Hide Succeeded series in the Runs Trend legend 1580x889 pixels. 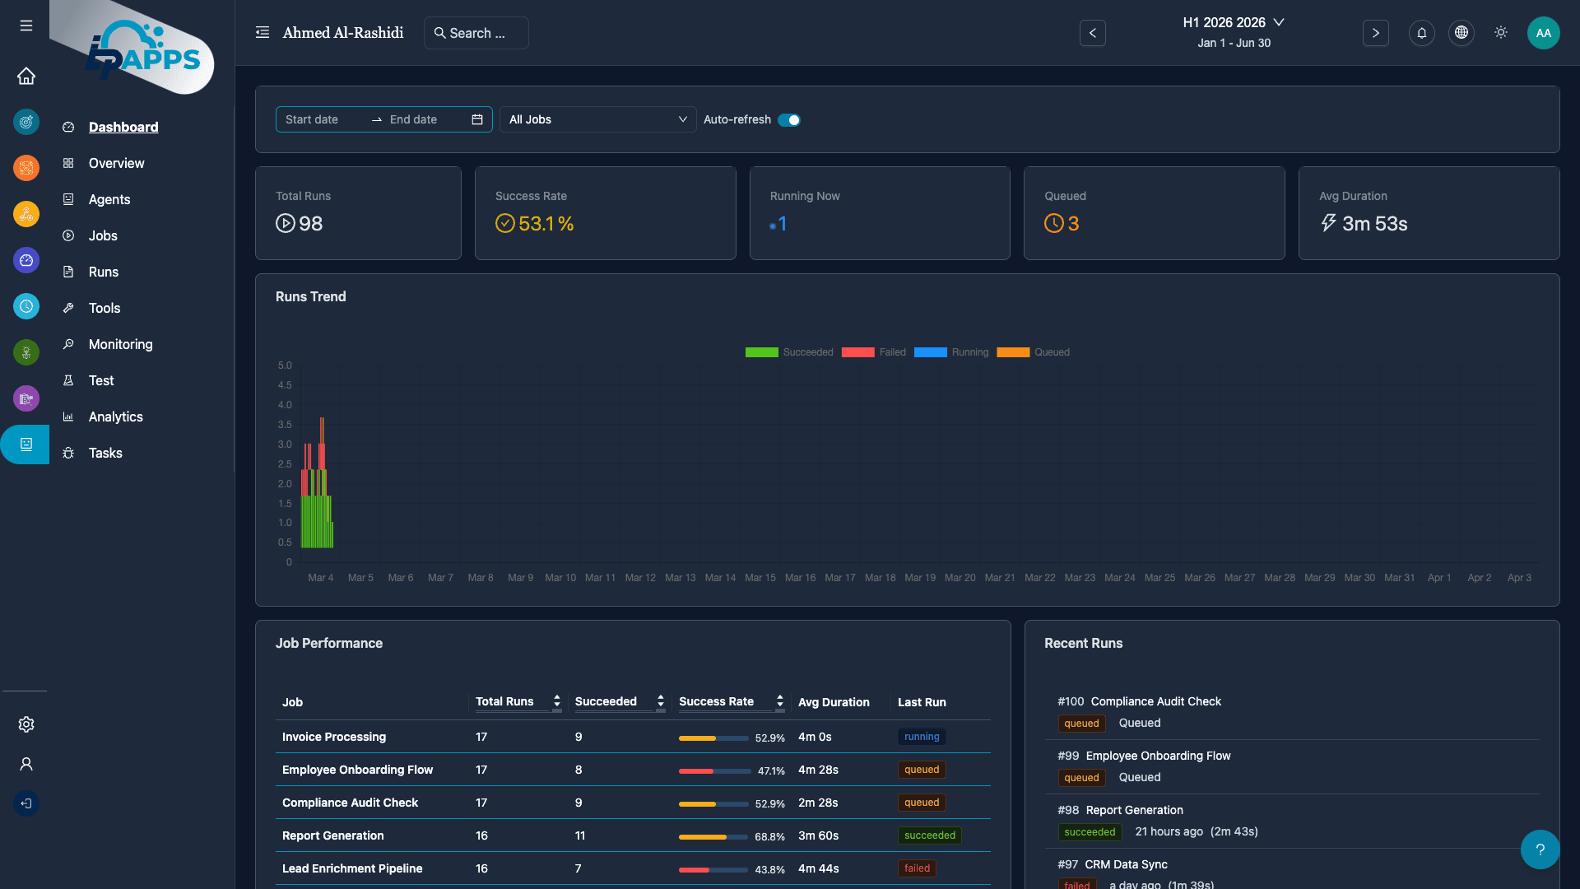pos(761,352)
